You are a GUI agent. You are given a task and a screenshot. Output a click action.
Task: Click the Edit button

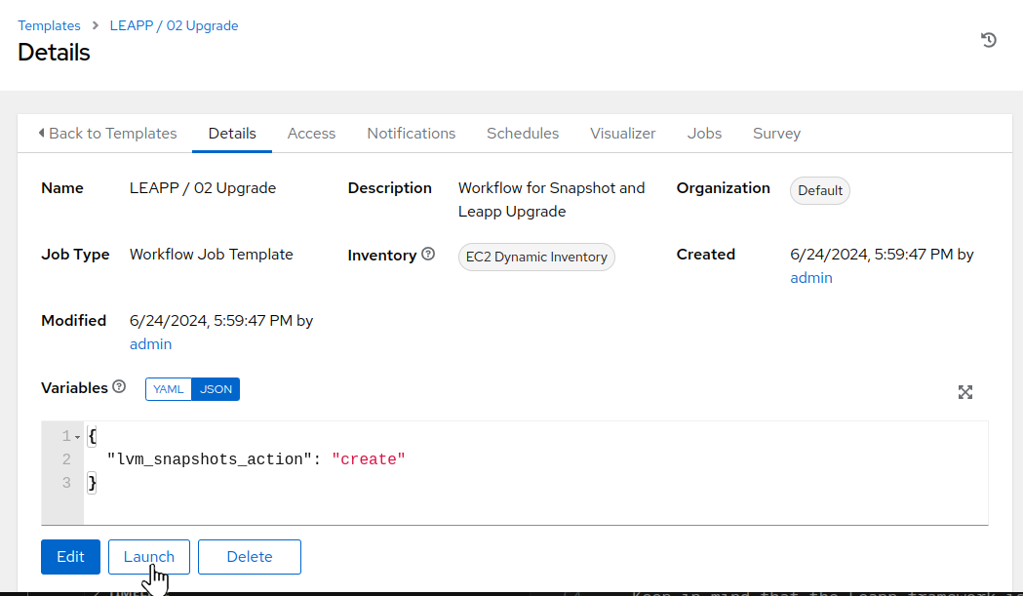tap(70, 557)
